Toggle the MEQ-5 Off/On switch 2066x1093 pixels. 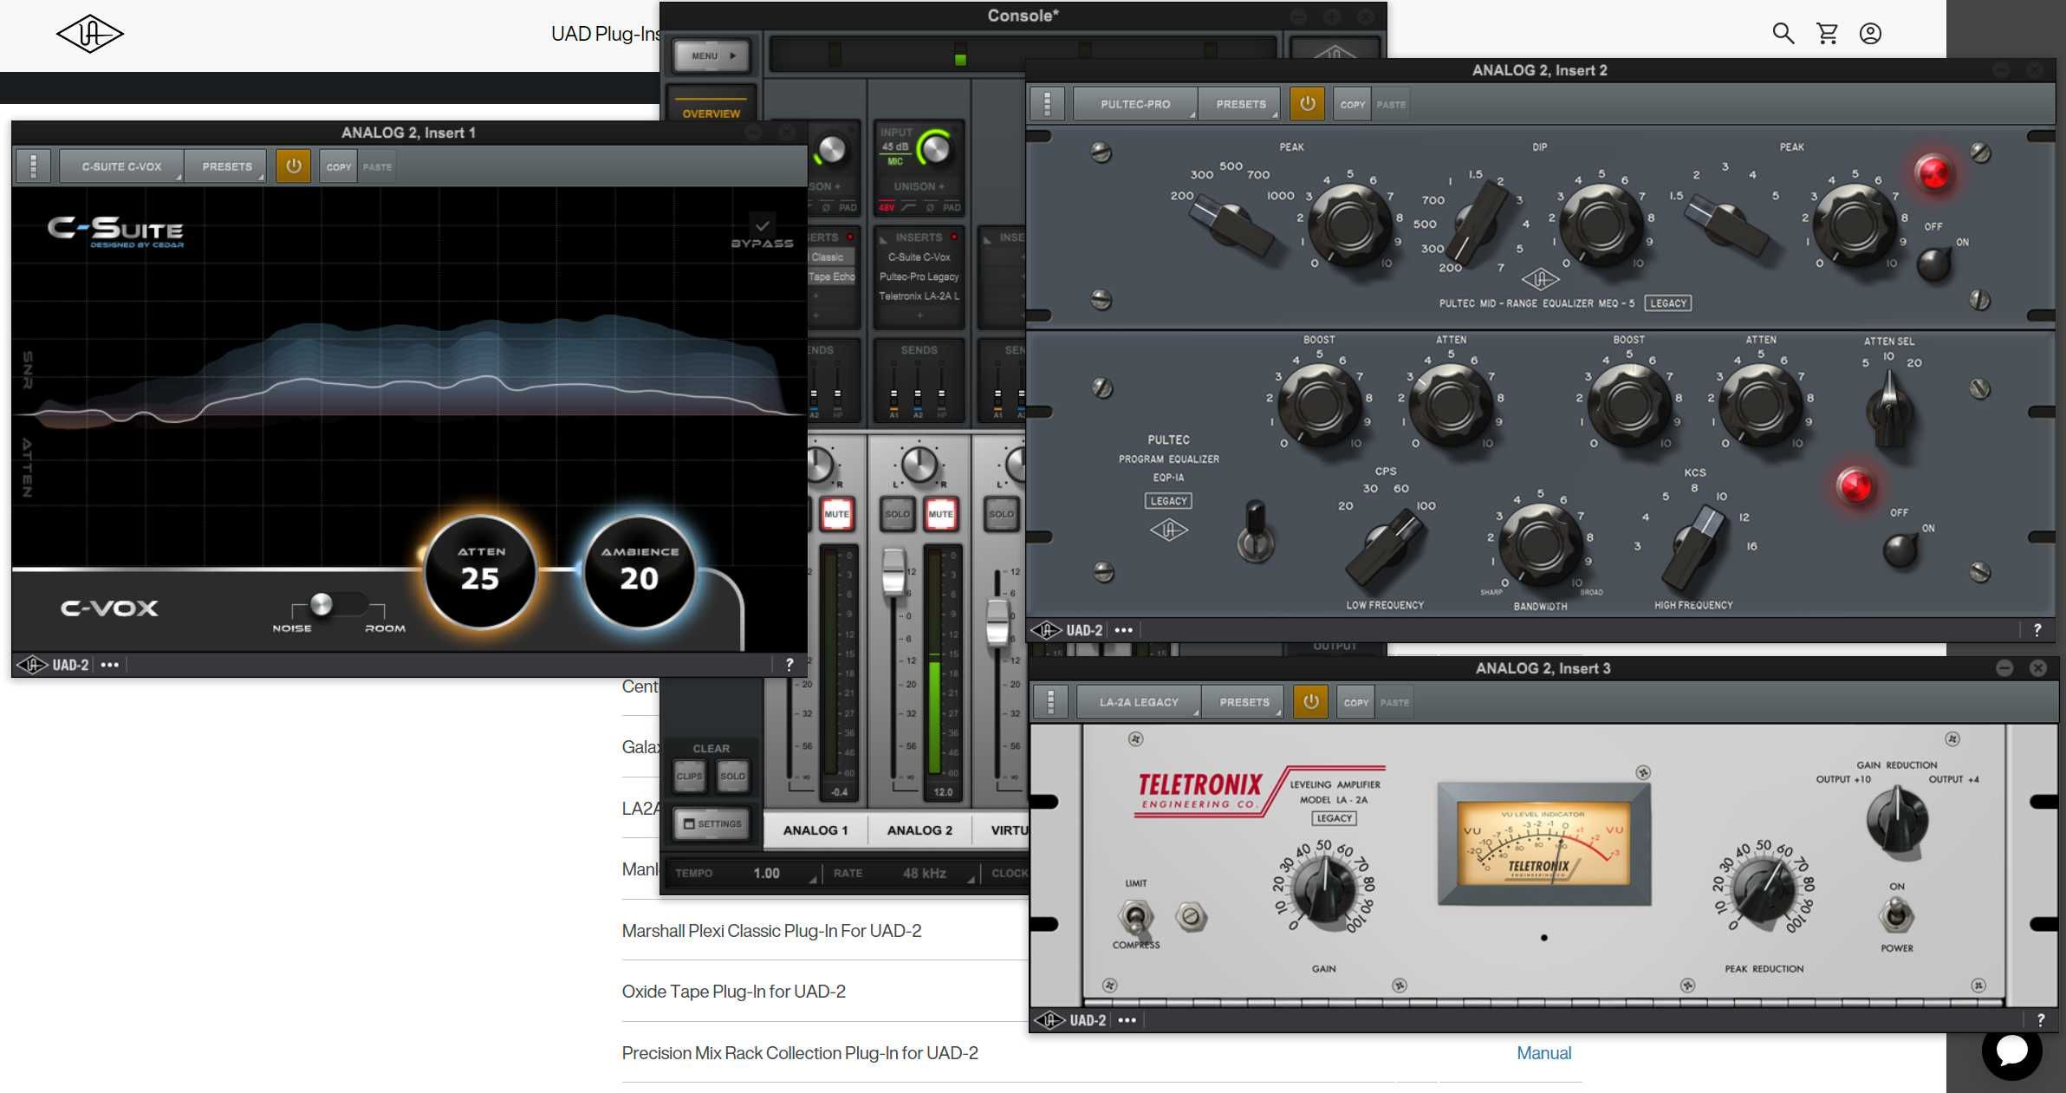pyautogui.click(x=1933, y=263)
